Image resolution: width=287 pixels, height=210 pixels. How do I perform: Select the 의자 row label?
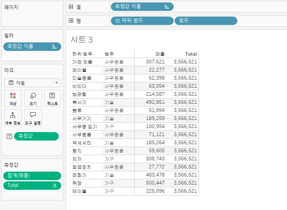point(77,159)
